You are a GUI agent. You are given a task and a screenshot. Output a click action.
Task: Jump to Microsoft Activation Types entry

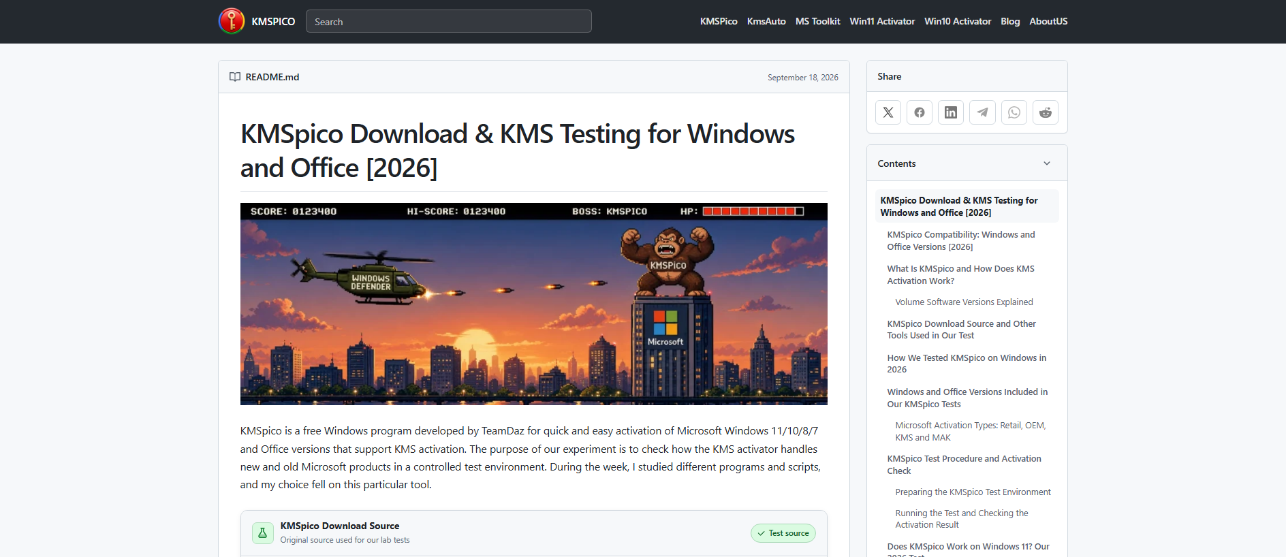[x=970, y=431]
